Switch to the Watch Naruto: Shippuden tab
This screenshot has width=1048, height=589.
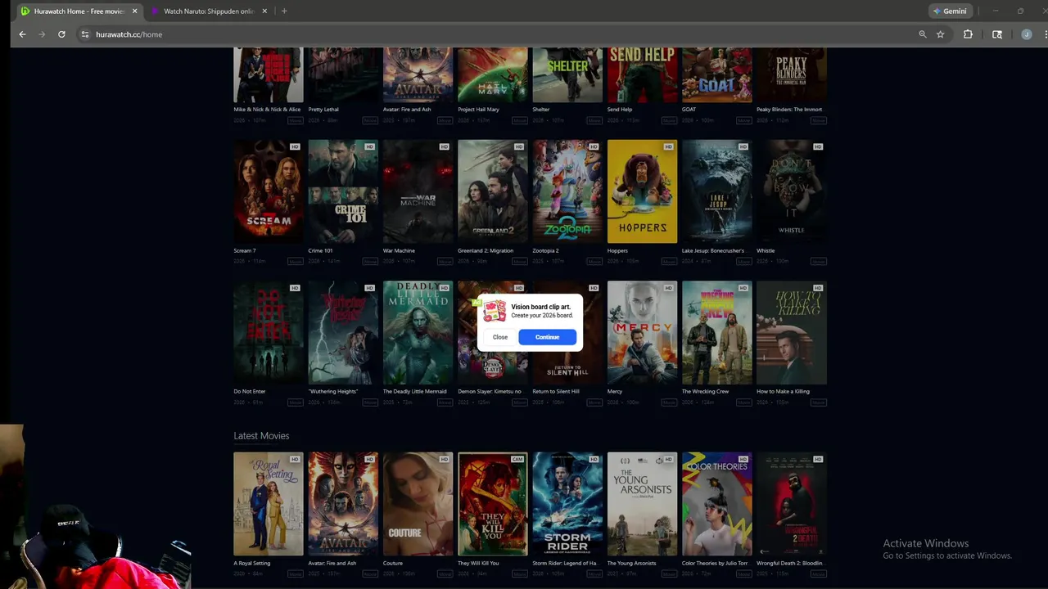[209, 11]
